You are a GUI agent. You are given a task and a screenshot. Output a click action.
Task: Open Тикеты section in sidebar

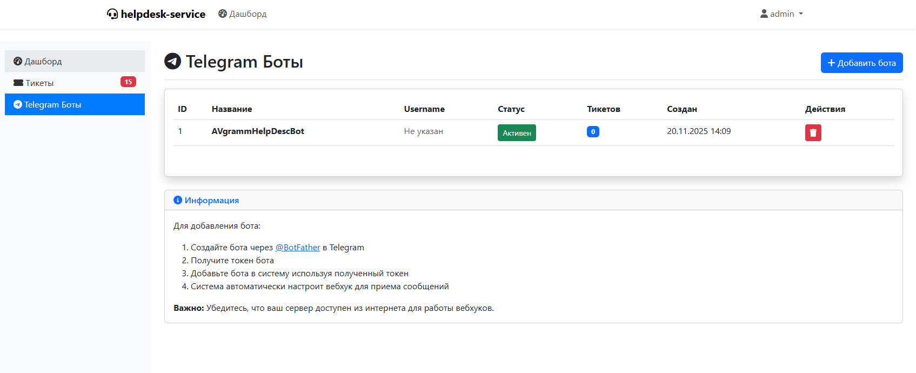click(40, 83)
